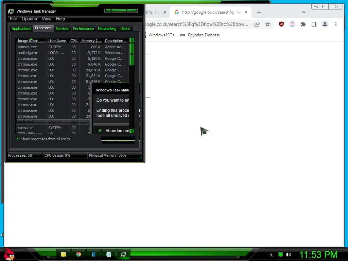Click the uBlock Origin extension icon

pos(281,24)
